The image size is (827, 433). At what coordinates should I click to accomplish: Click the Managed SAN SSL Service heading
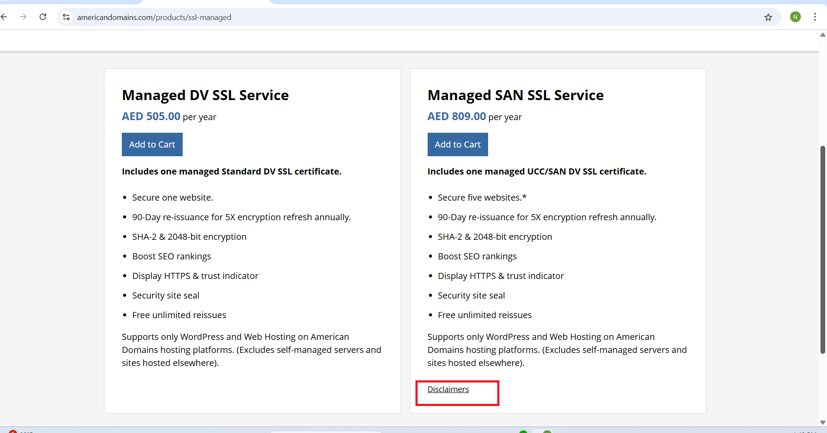(x=515, y=95)
